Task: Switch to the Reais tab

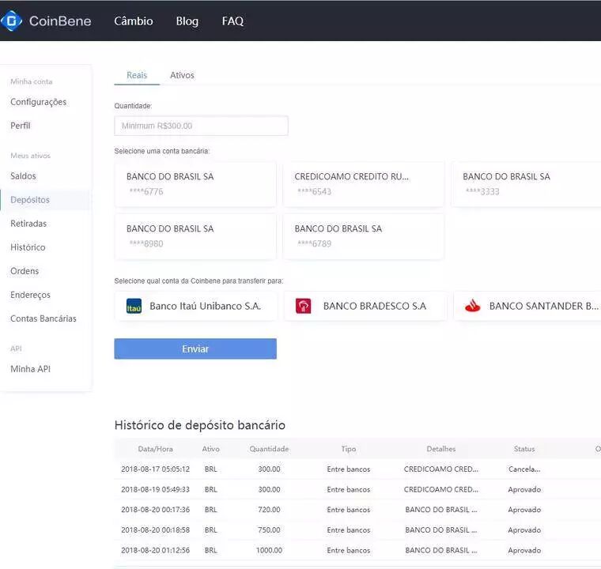Action: tap(137, 75)
